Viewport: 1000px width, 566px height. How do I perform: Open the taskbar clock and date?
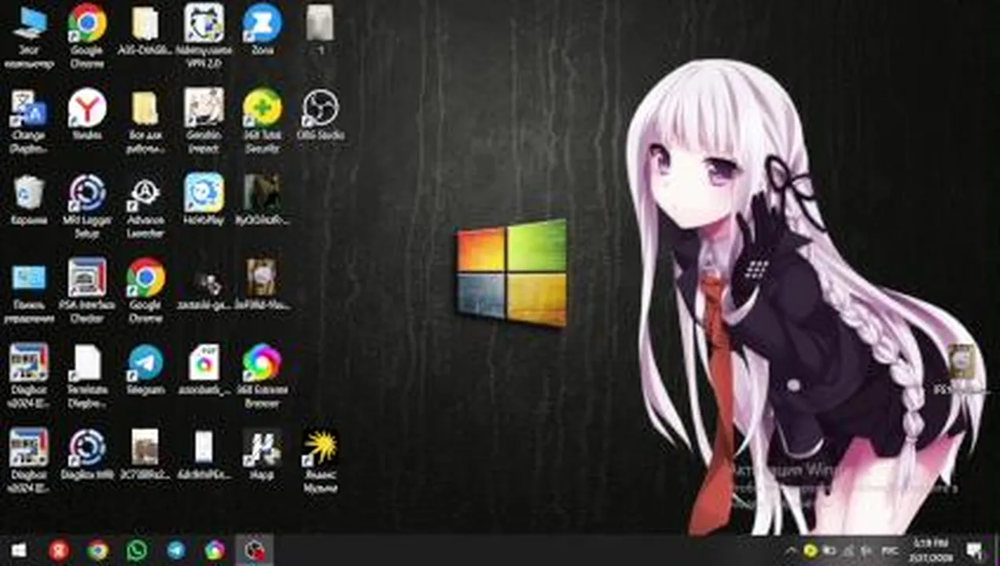(932, 550)
